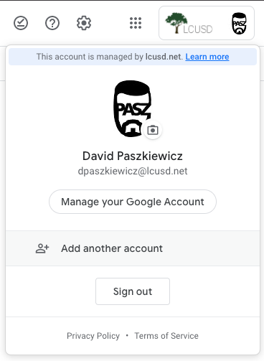The height and width of the screenshot is (361, 264).
Task: Click the small PASZ avatar in top bar
Action: tap(239, 24)
